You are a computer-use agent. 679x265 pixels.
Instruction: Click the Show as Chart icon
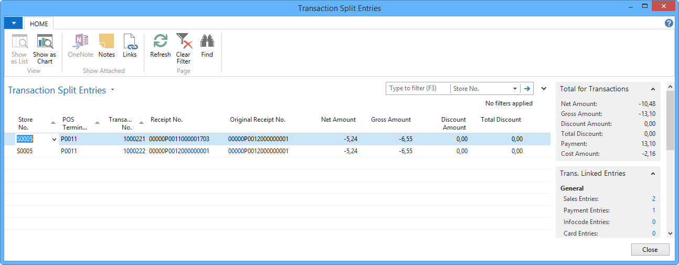coord(45,42)
